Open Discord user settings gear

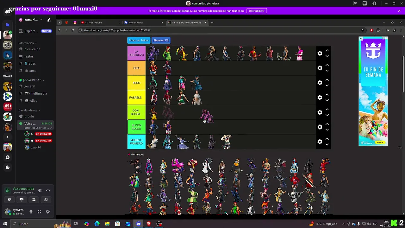point(48,212)
